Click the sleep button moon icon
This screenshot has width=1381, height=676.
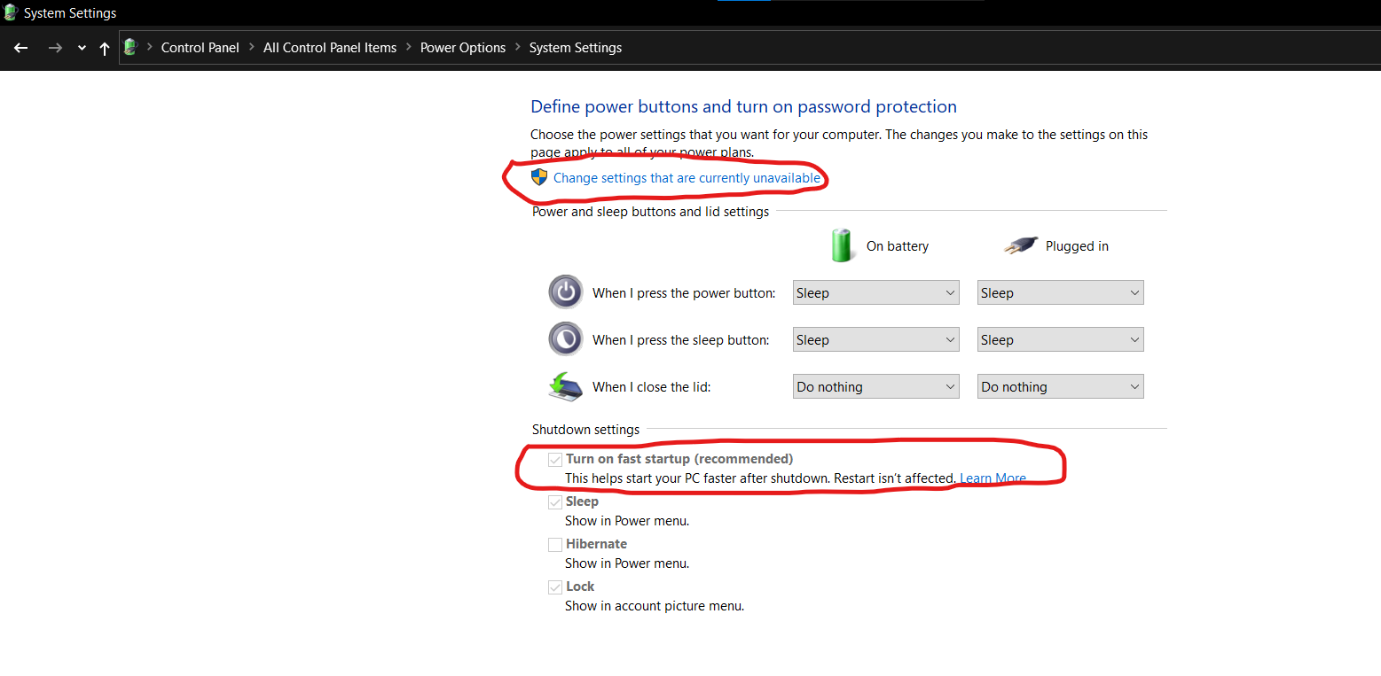(x=565, y=339)
